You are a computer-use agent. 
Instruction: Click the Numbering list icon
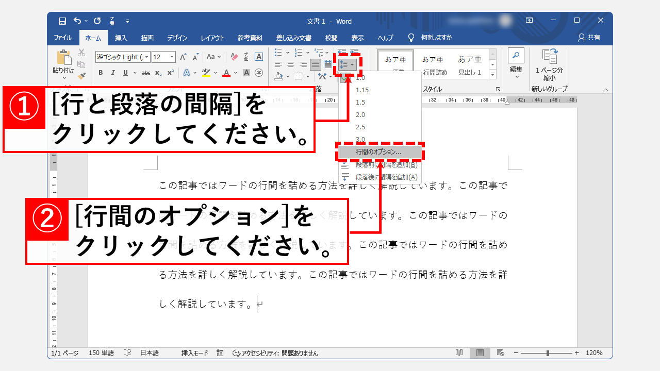[x=298, y=53]
